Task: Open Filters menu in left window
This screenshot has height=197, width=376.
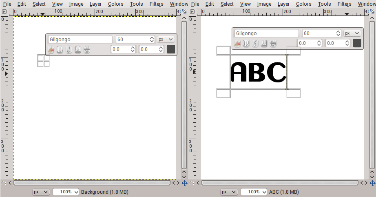Action: [x=156, y=4]
